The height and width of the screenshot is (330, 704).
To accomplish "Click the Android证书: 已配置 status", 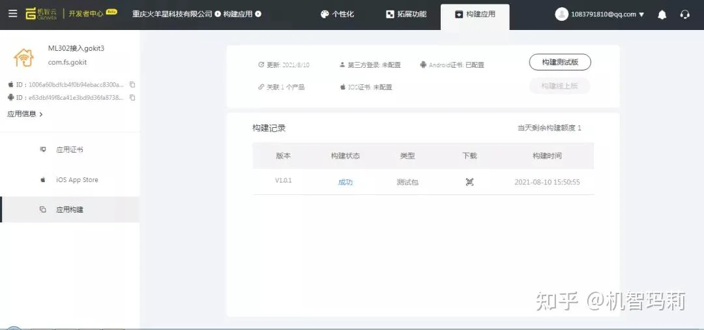I will pyautogui.click(x=456, y=65).
